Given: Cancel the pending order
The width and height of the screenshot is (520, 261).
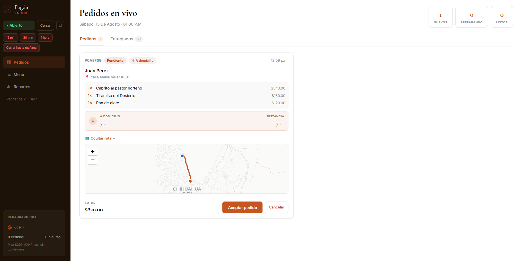Looking at the screenshot, I should pos(276,207).
